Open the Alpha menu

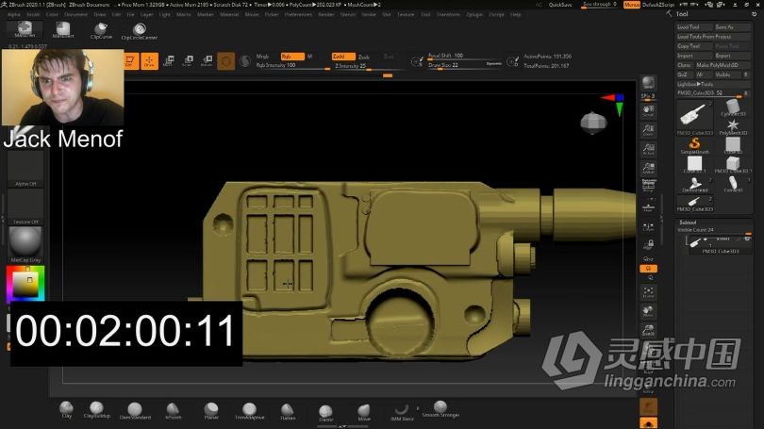tap(13, 14)
